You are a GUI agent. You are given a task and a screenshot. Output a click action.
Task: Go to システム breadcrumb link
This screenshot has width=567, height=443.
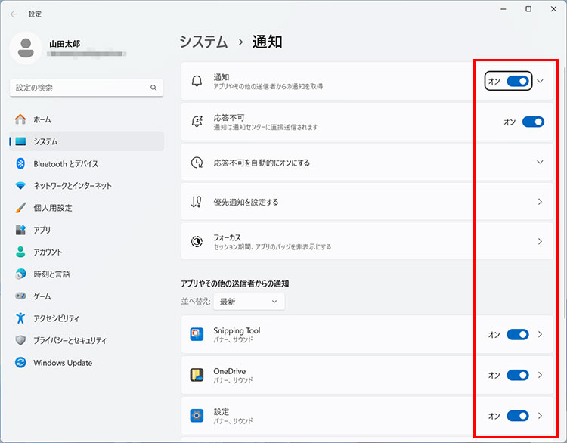(x=203, y=42)
